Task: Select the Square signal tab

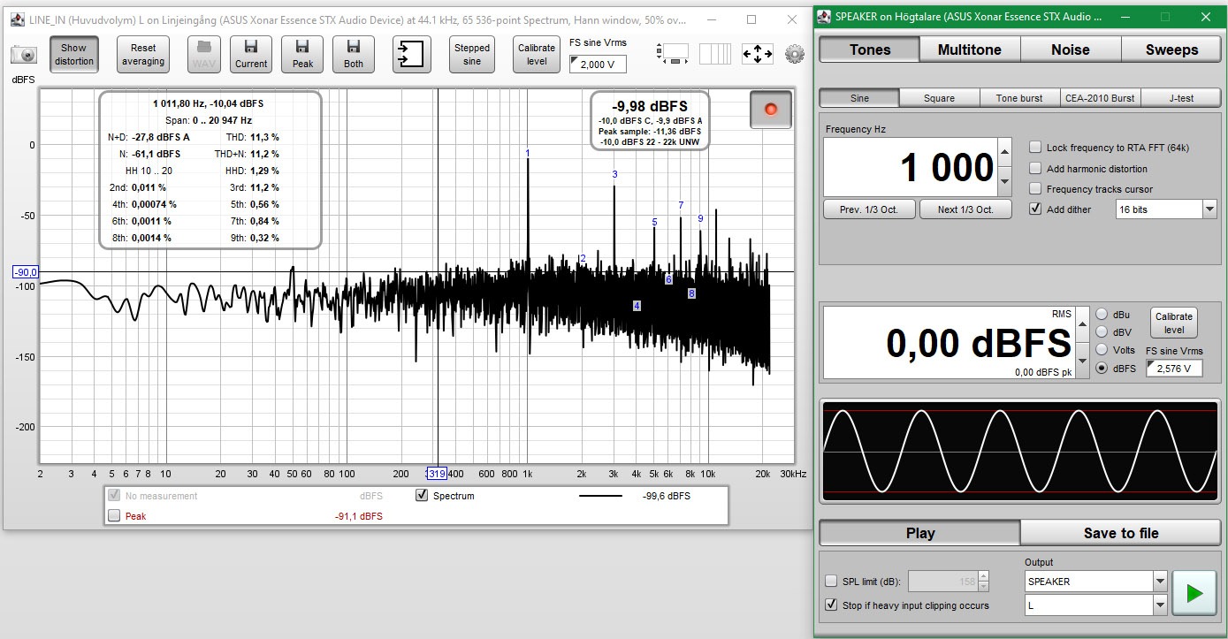Action: point(939,98)
